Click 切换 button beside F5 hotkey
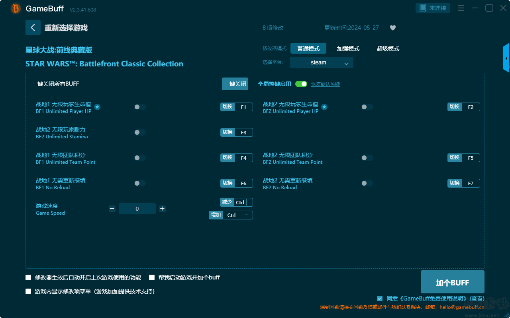This screenshot has width=510, height=318. (455, 158)
